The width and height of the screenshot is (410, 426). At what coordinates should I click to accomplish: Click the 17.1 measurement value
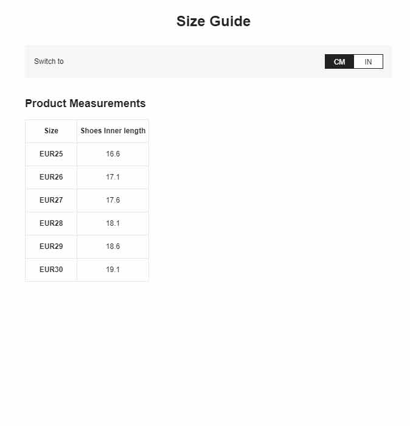point(113,177)
